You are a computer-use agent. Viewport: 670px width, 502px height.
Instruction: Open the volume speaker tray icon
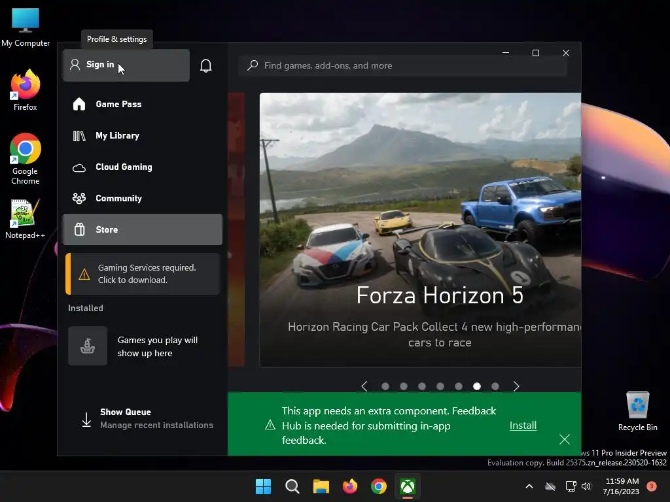(x=586, y=486)
